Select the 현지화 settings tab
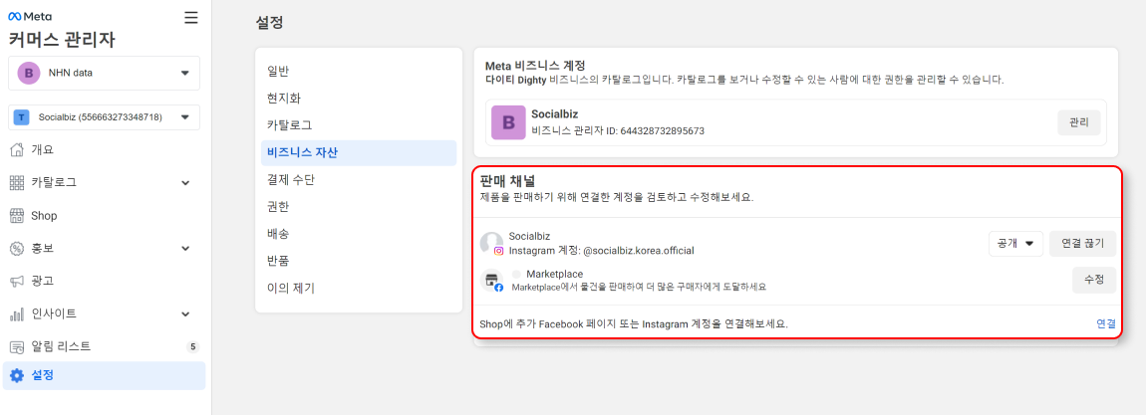Screen dimensions: 1146x415 pos(358,99)
